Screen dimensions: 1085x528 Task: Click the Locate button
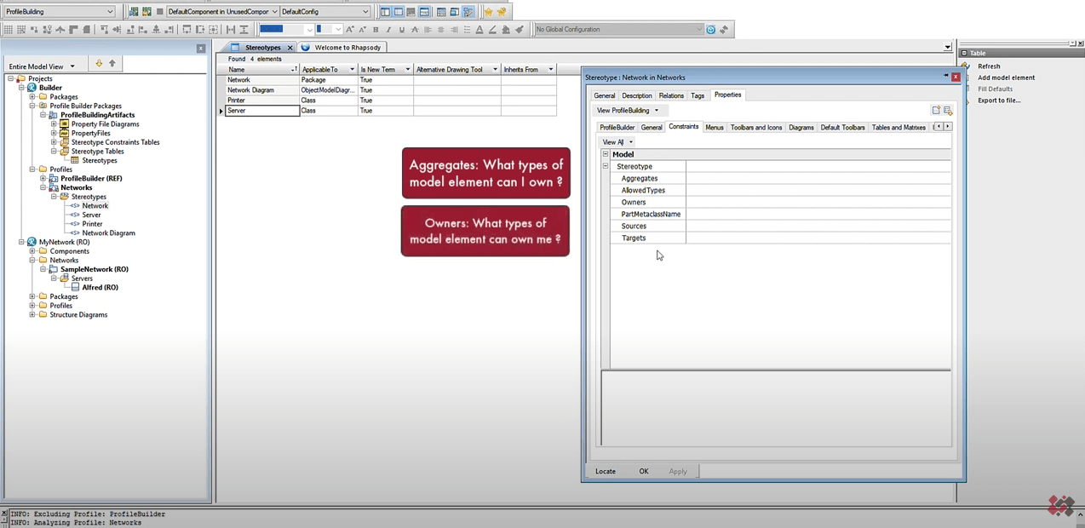pos(605,471)
